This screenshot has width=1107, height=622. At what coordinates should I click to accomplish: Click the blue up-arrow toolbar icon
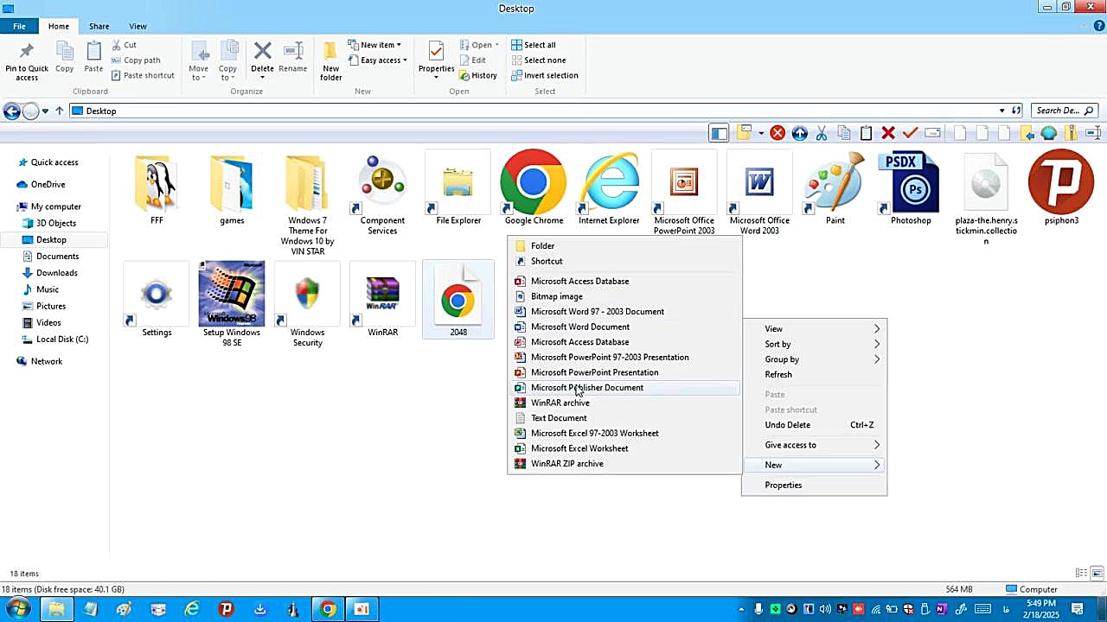[799, 133]
